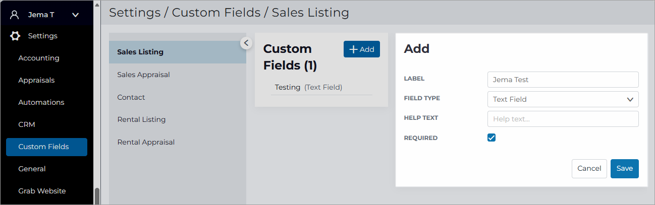Open CRM settings
Image resolution: width=655 pixels, height=205 pixels.
(x=27, y=124)
